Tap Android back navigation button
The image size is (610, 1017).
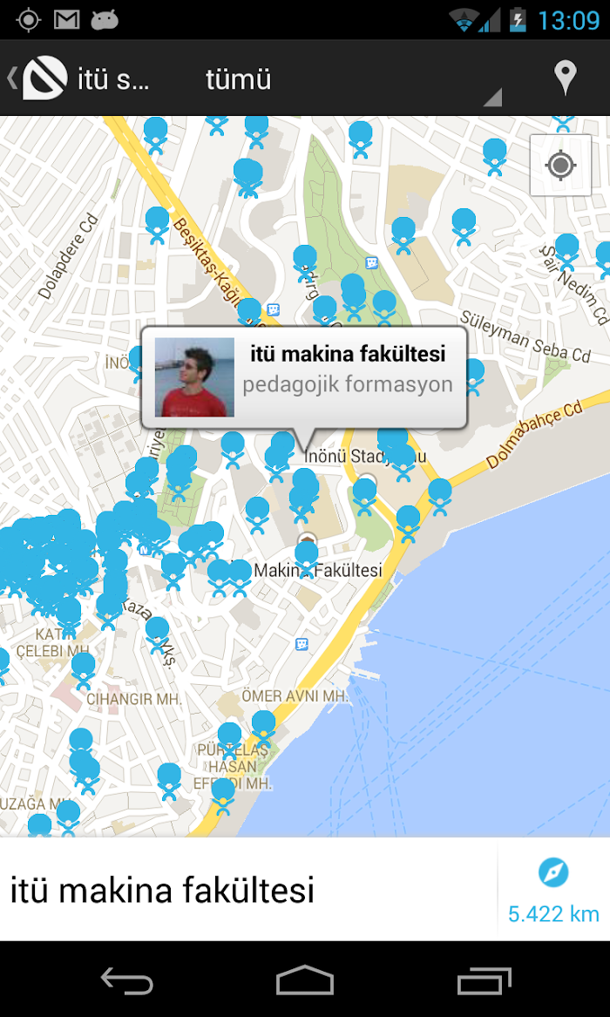[x=128, y=980]
